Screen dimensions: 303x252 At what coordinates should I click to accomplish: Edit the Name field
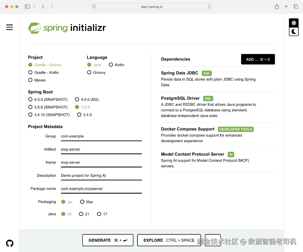pyautogui.click(x=101, y=162)
